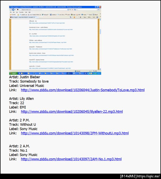Open the Justin-SomebodyToLove.mp3 ziddu link
The image size is (161, 179).
[83, 90]
